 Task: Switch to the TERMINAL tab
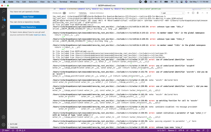83,13
